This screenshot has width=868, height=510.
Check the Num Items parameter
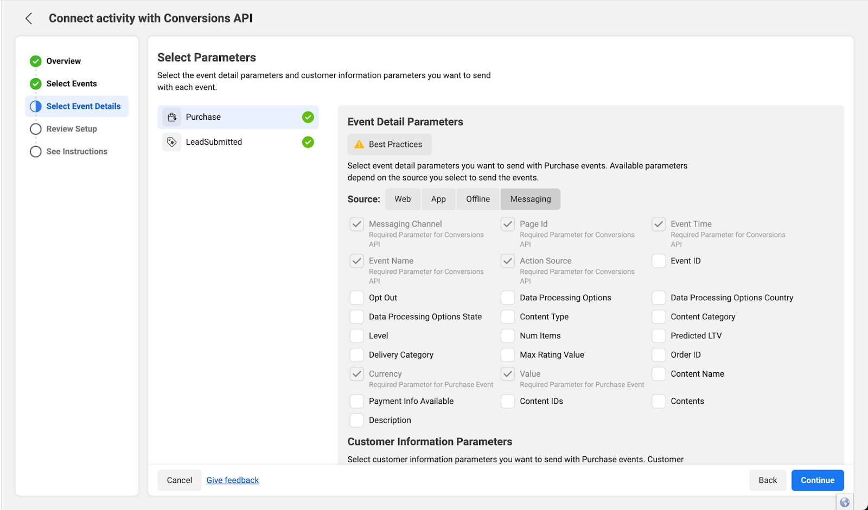[x=508, y=336]
